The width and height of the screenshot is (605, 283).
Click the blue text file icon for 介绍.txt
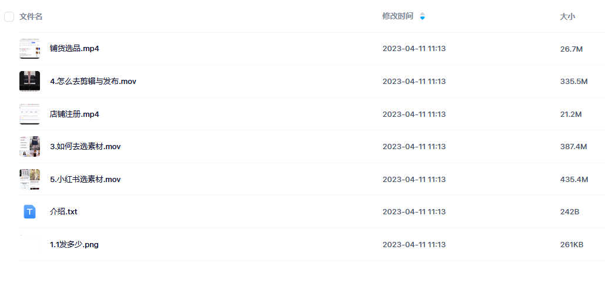30,212
